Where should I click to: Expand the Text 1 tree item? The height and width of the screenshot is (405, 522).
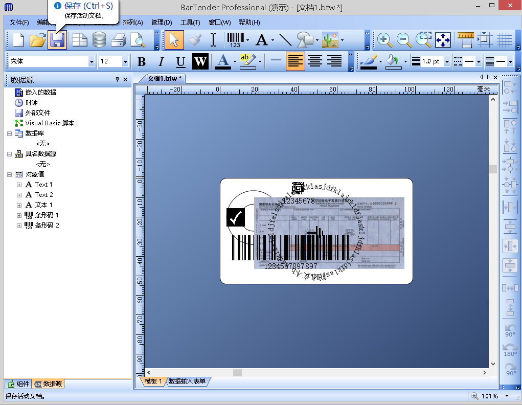point(19,185)
